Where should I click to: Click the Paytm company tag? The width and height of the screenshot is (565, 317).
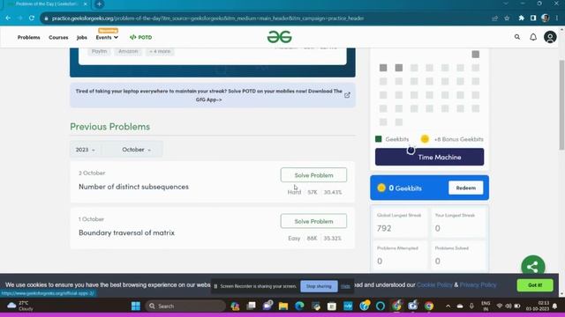99,51
